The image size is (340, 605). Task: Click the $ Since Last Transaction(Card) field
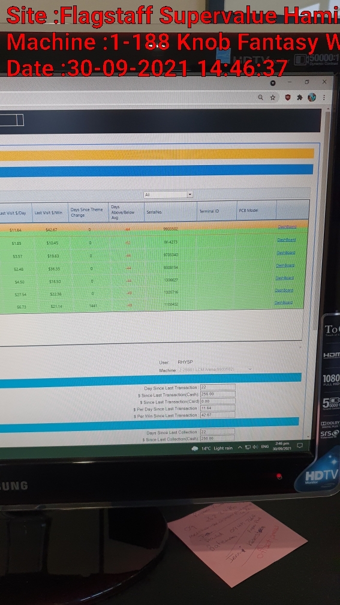click(x=218, y=401)
